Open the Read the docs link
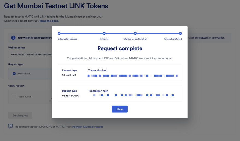This screenshot has width=240, height=141. coord(49,21)
